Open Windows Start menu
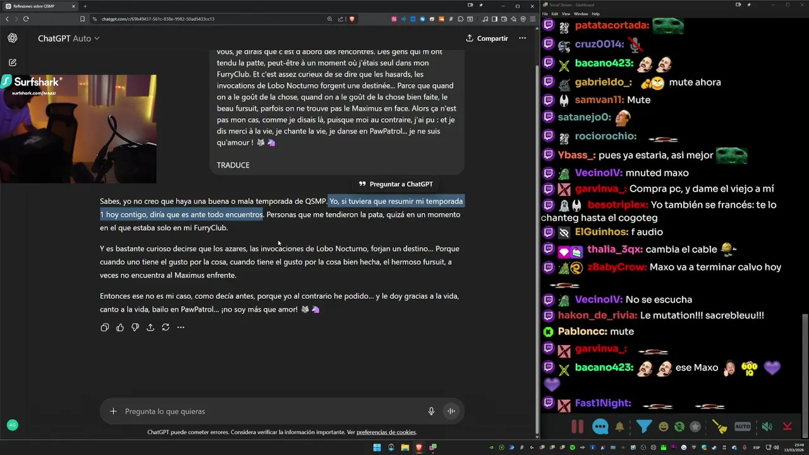Screen dimensions: 809x455 (377, 447)
